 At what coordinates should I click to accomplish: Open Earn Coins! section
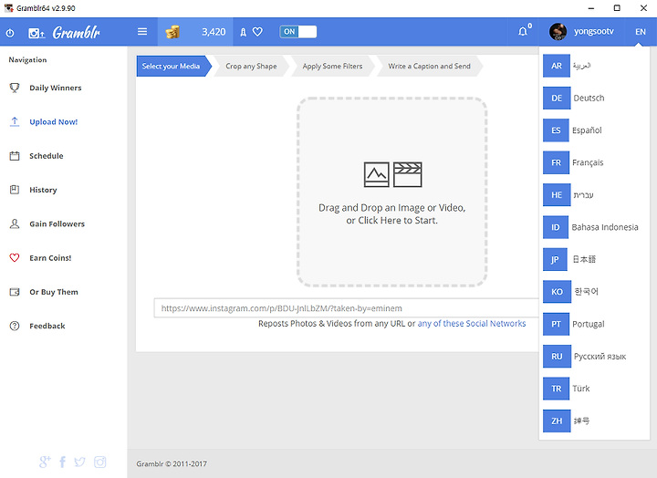(x=50, y=258)
